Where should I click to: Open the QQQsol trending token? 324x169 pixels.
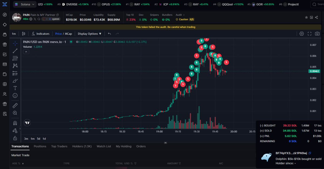point(228,4)
